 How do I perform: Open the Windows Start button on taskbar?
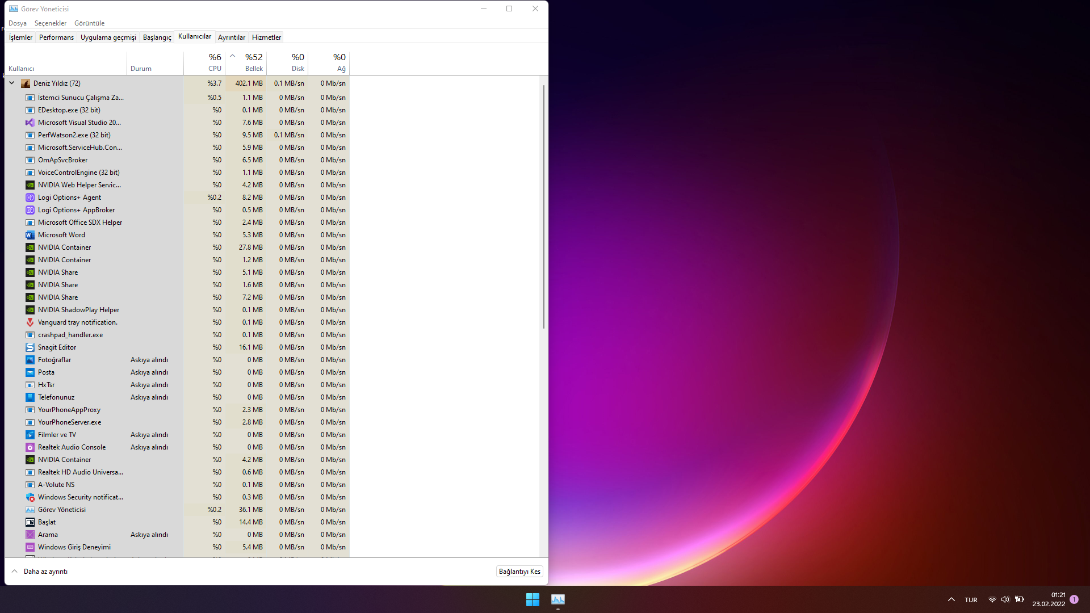[x=533, y=599]
